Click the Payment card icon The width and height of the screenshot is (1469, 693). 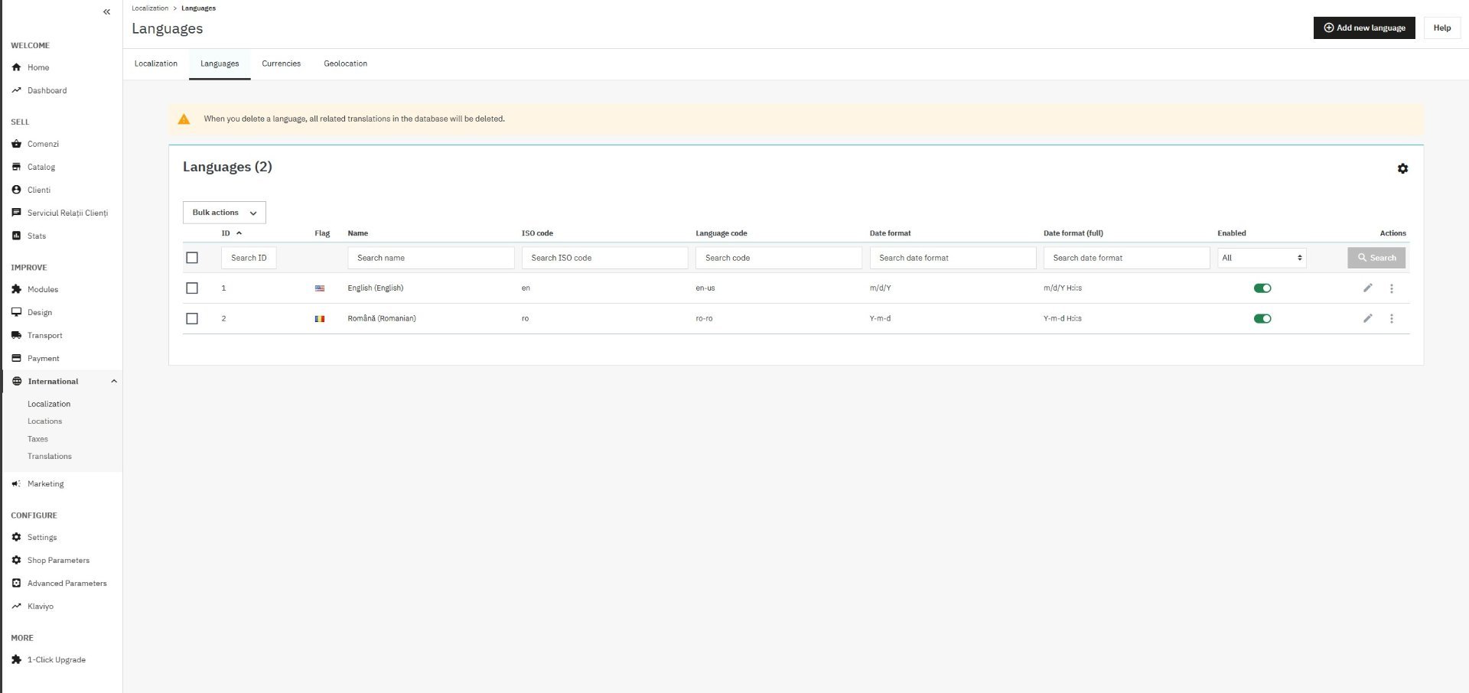coord(16,358)
